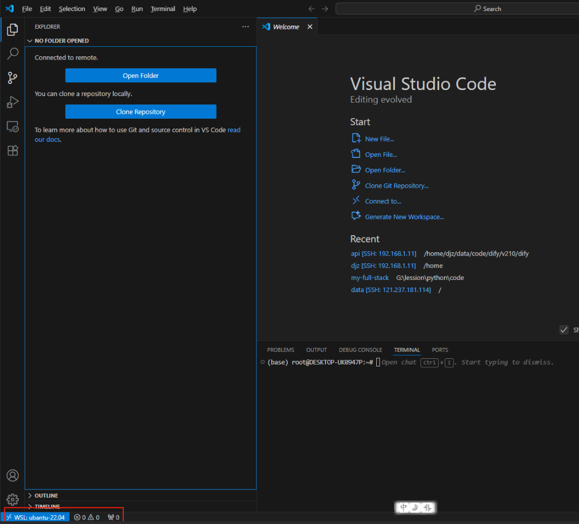The image size is (579, 524).
Task: Open the File menu
Action: coord(27,8)
